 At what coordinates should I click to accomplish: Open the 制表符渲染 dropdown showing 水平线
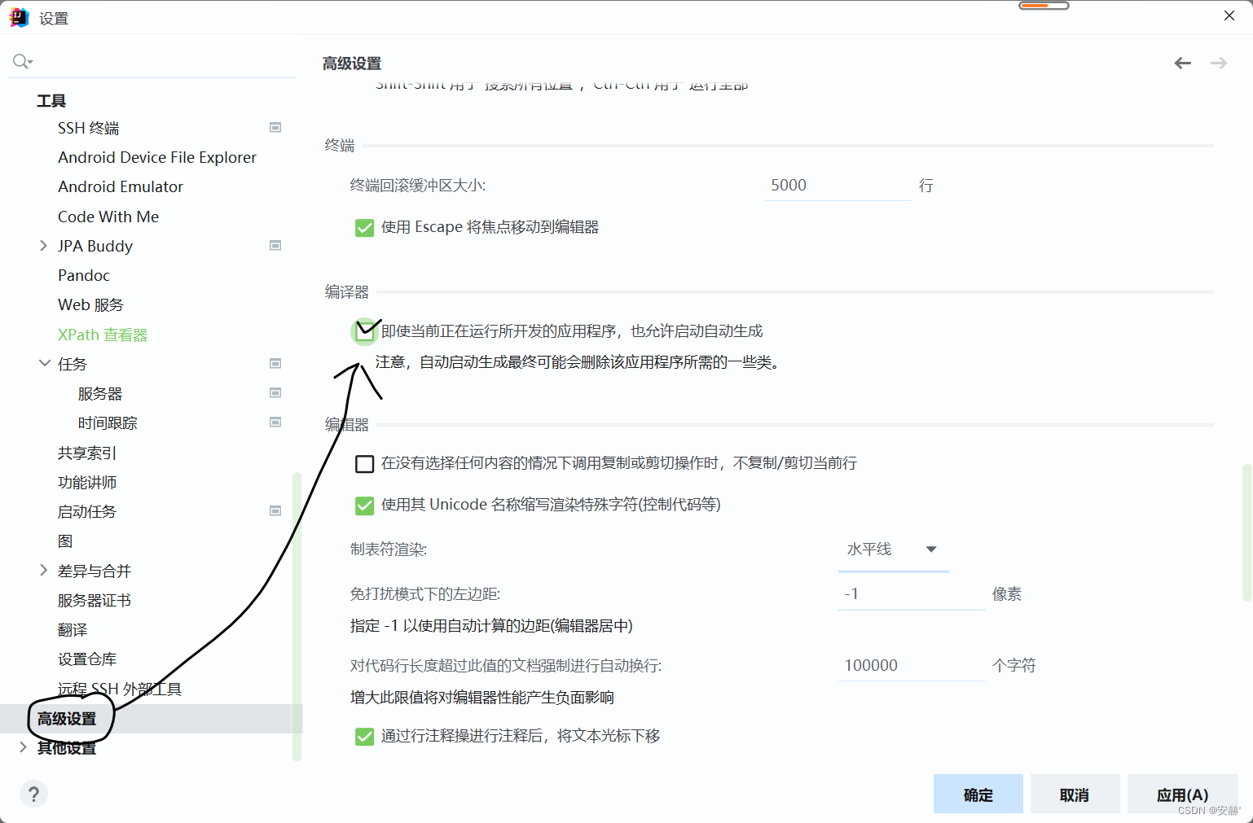point(893,549)
